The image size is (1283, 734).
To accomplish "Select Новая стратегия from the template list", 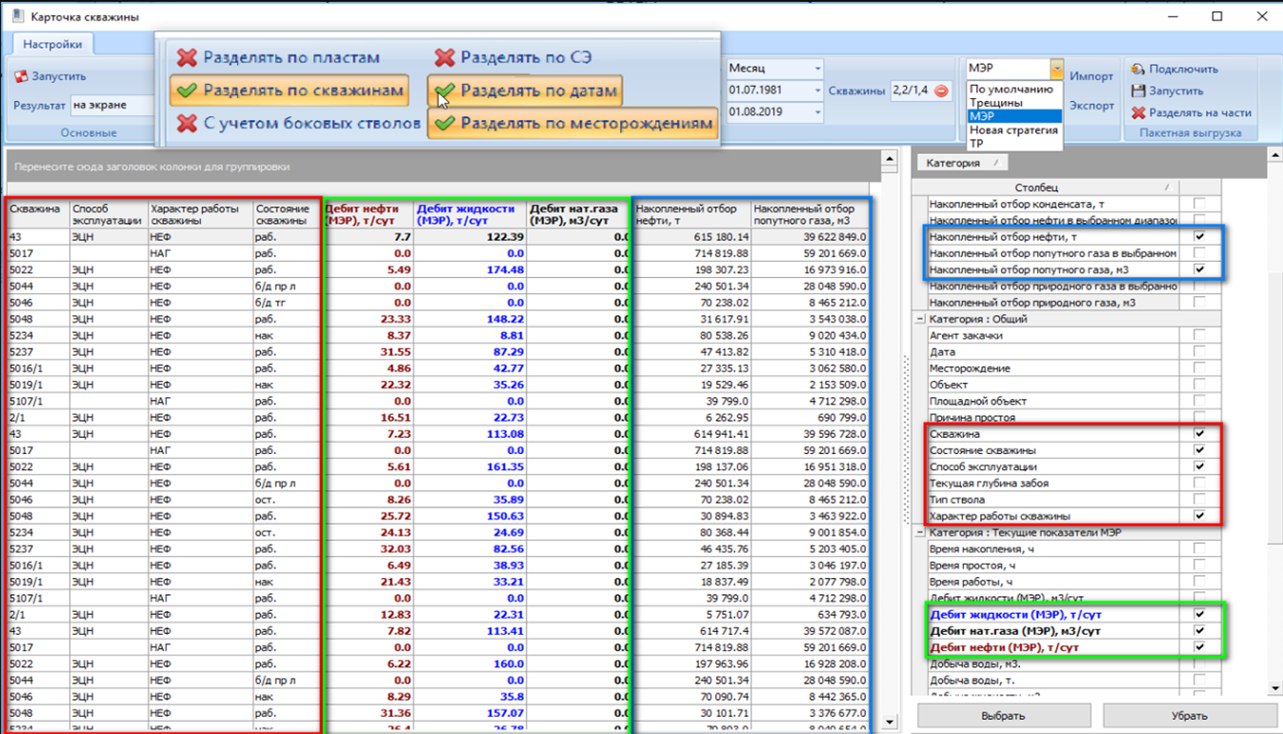I will point(1013,130).
